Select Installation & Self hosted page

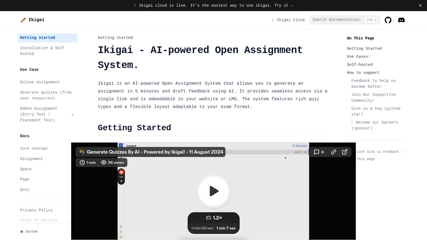[42, 51]
